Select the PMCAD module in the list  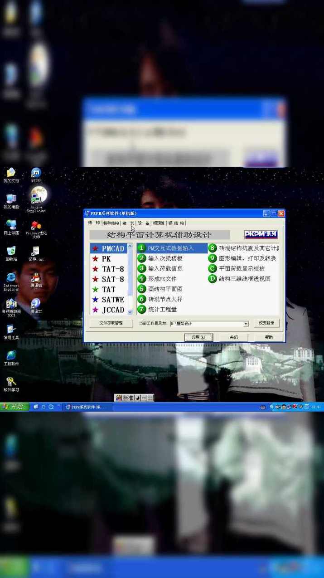tap(109, 248)
